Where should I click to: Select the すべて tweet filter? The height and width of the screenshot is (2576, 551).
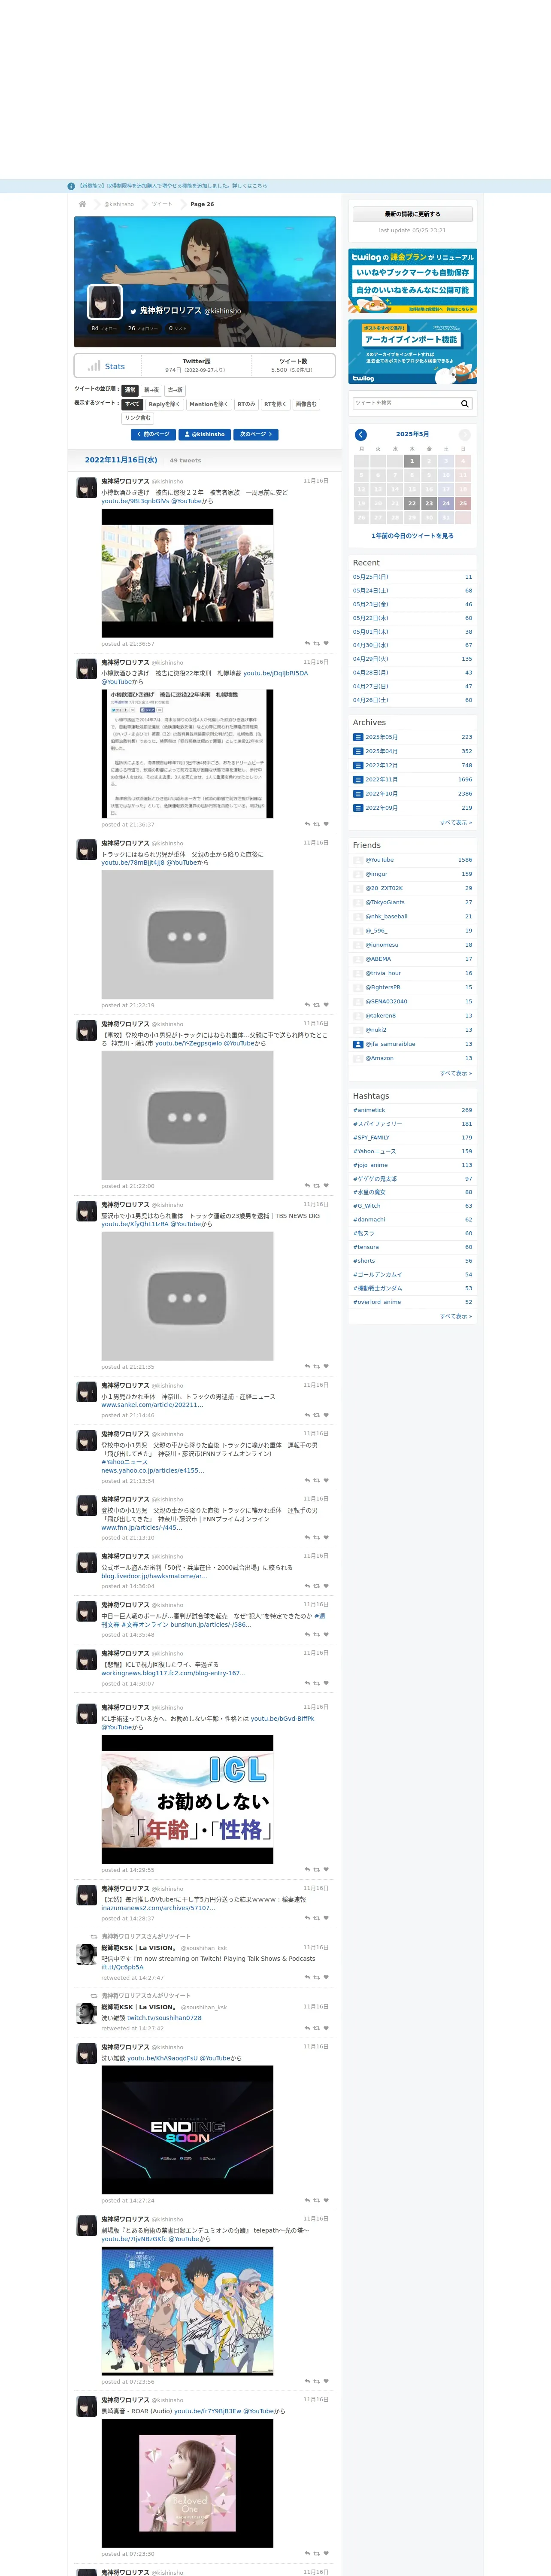133,404
